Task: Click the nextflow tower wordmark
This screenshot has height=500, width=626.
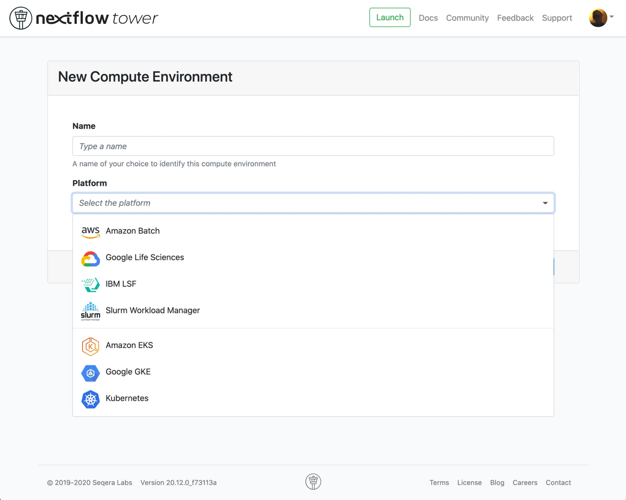Action: pos(97,18)
